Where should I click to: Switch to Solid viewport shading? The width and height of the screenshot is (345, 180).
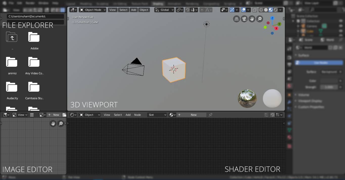(266, 10)
